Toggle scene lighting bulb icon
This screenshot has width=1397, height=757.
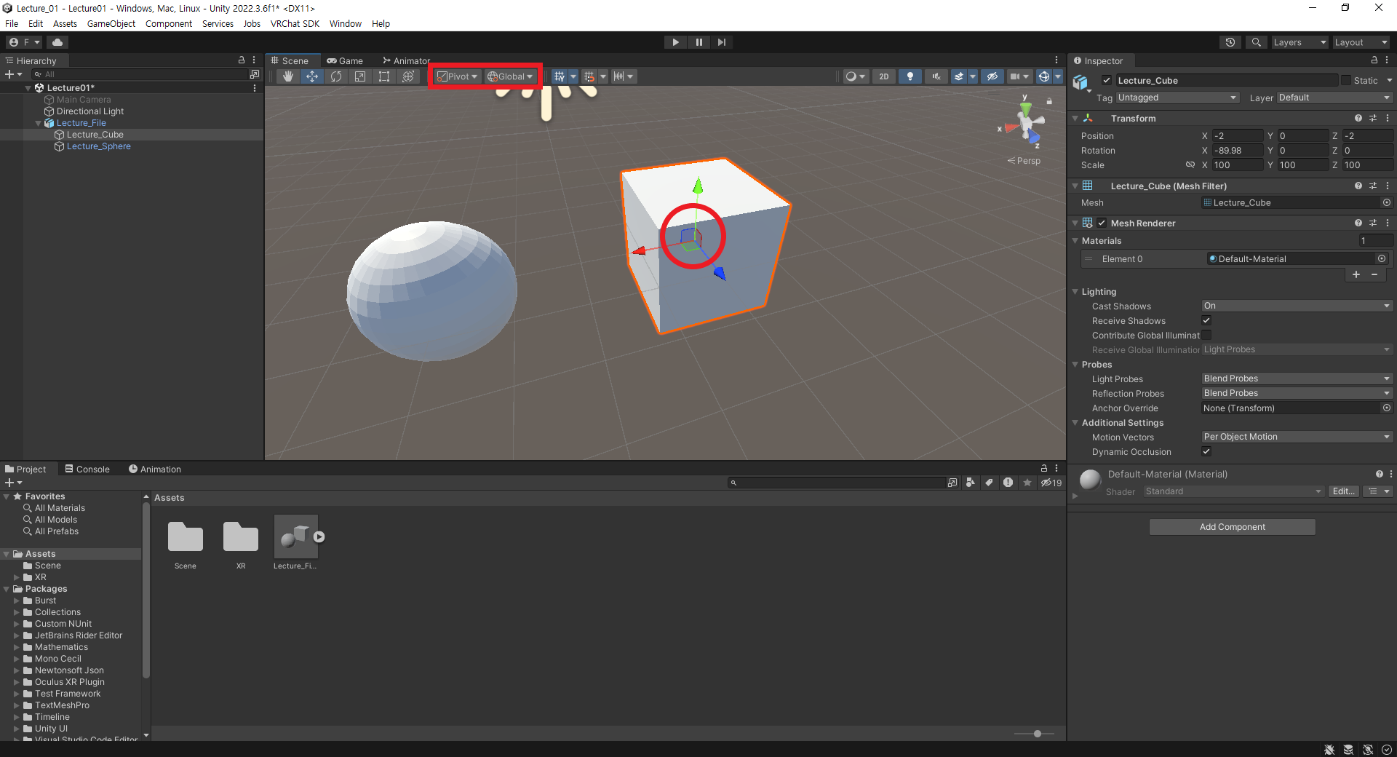(910, 76)
